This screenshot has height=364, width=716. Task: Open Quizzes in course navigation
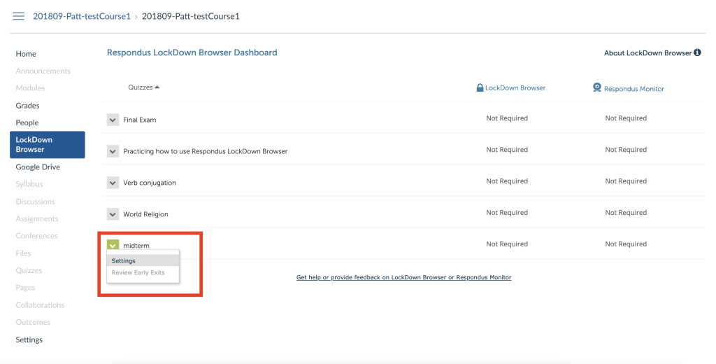click(29, 270)
